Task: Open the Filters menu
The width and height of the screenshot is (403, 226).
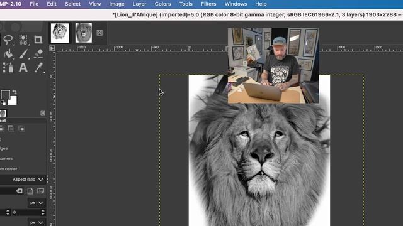Action: [x=208, y=4]
